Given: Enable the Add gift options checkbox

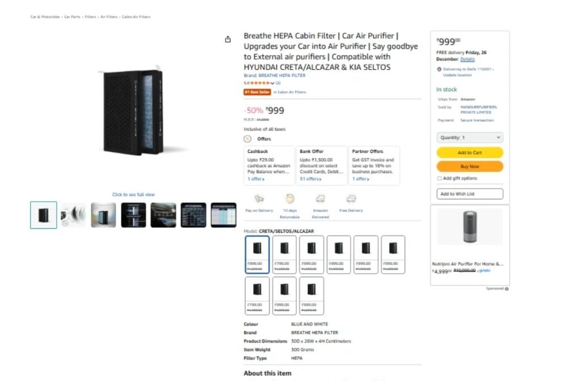Looking at the screenshot, I should (439, 178).
